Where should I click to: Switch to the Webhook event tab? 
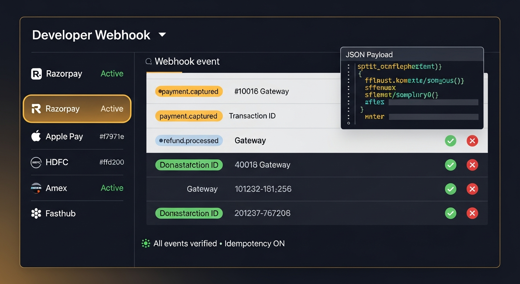click(187, 61)
